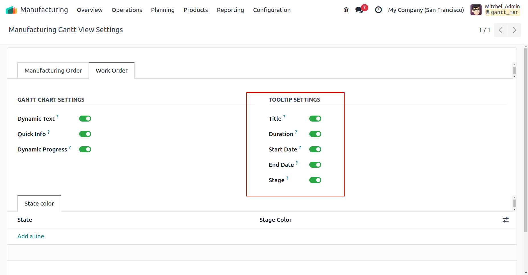Open the Reporting dropdown menu

tap(230, 10)
